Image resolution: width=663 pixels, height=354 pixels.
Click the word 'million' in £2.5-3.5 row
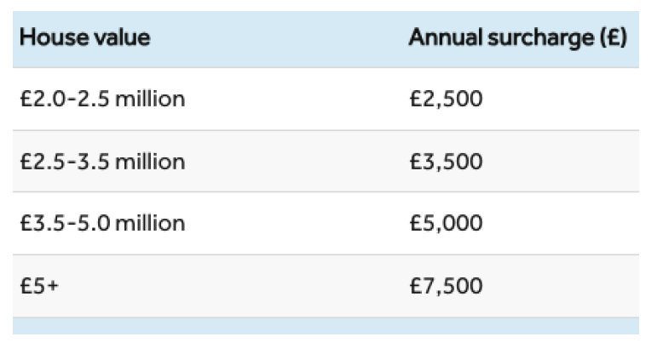[x=150, y=162]
